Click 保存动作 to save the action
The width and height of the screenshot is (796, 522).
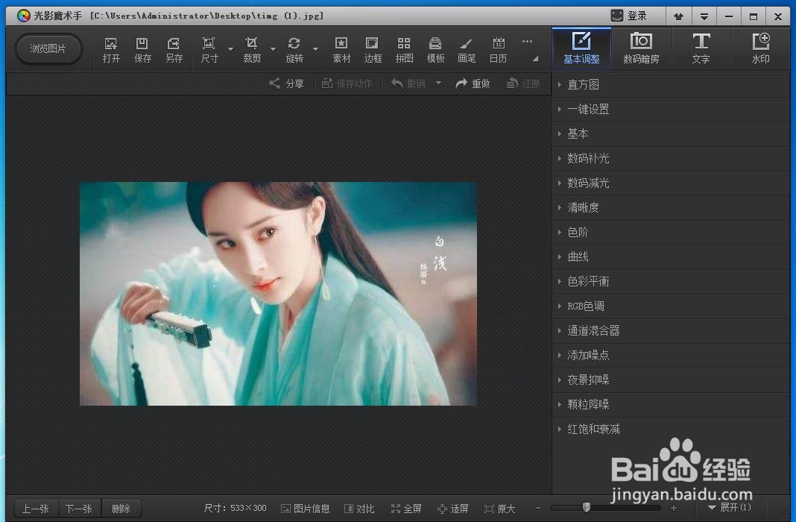(x=347, y=84)
